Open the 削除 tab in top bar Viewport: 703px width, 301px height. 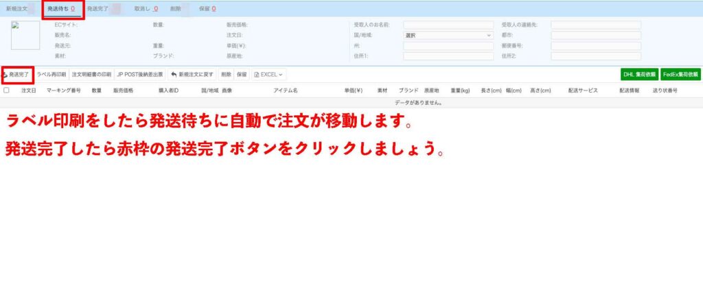[176, 8]
